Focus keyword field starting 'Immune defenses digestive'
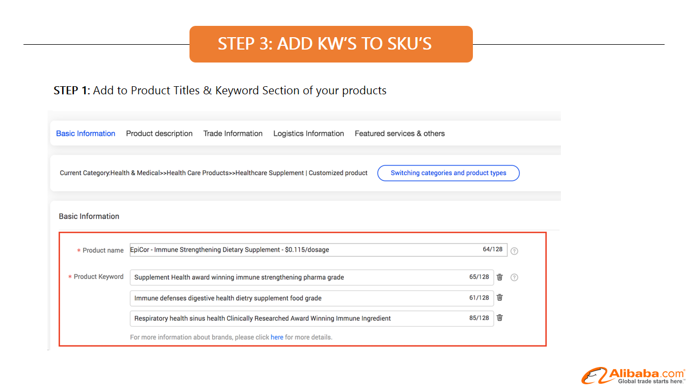691x388 pixels. [312, 297]
